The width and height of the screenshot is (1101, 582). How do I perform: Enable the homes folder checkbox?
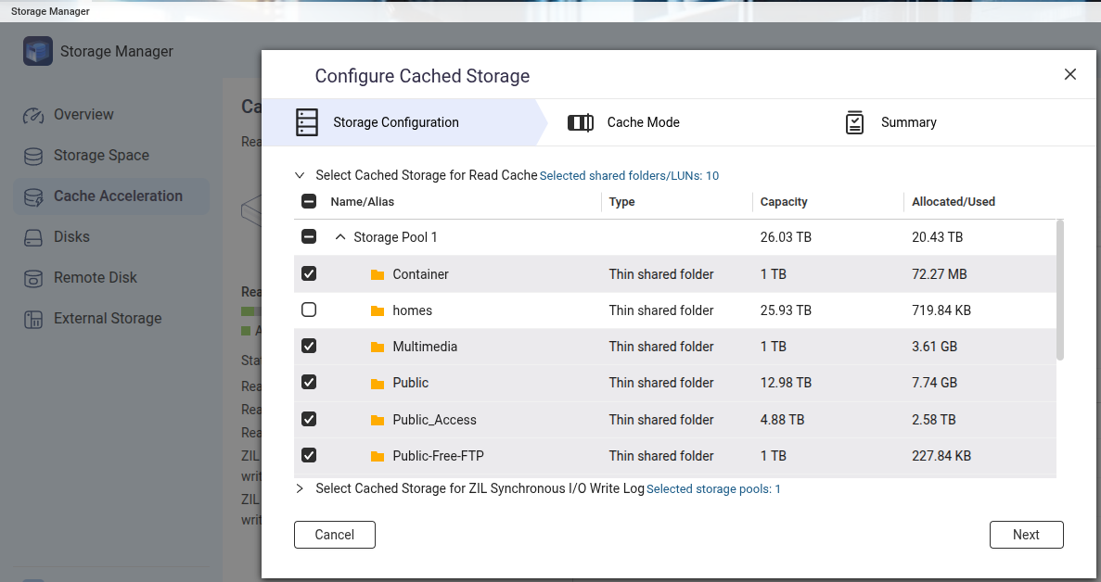pos(309,310)
